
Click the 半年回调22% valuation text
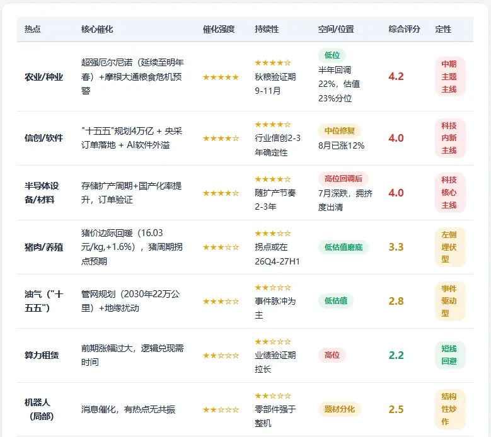click(339, 84)
